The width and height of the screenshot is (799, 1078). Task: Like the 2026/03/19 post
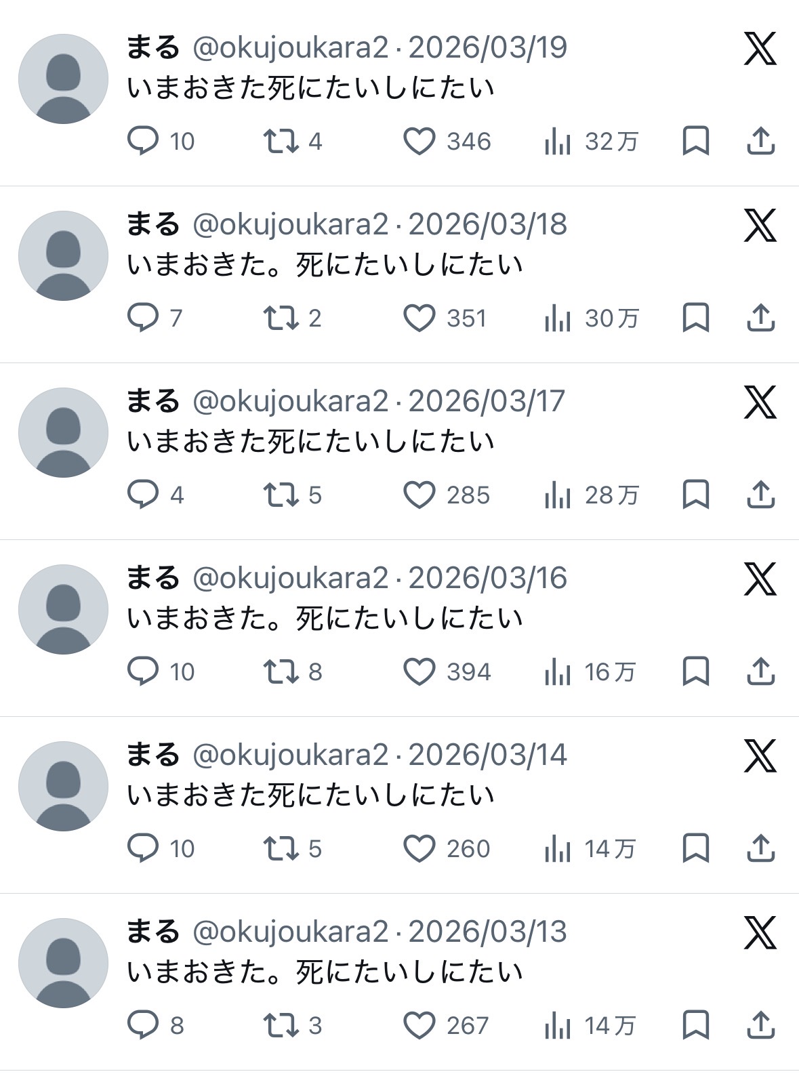coord(419,142)
